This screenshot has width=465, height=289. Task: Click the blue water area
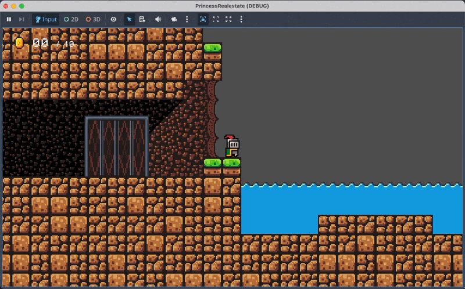click(x=349, y=200)
